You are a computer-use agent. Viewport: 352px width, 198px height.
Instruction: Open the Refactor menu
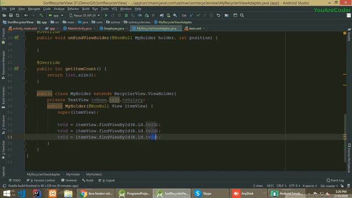pos(73,9)
